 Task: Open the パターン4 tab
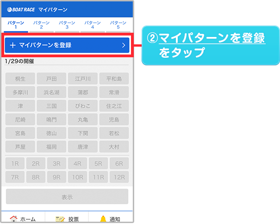(93, 25)
